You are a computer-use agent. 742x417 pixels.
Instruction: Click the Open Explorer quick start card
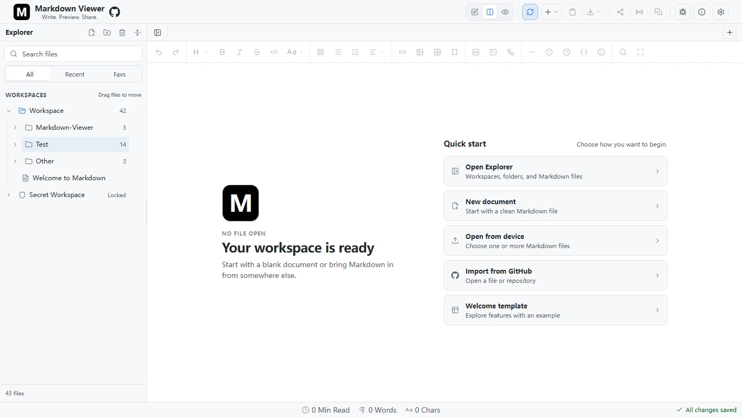point(556,171)
